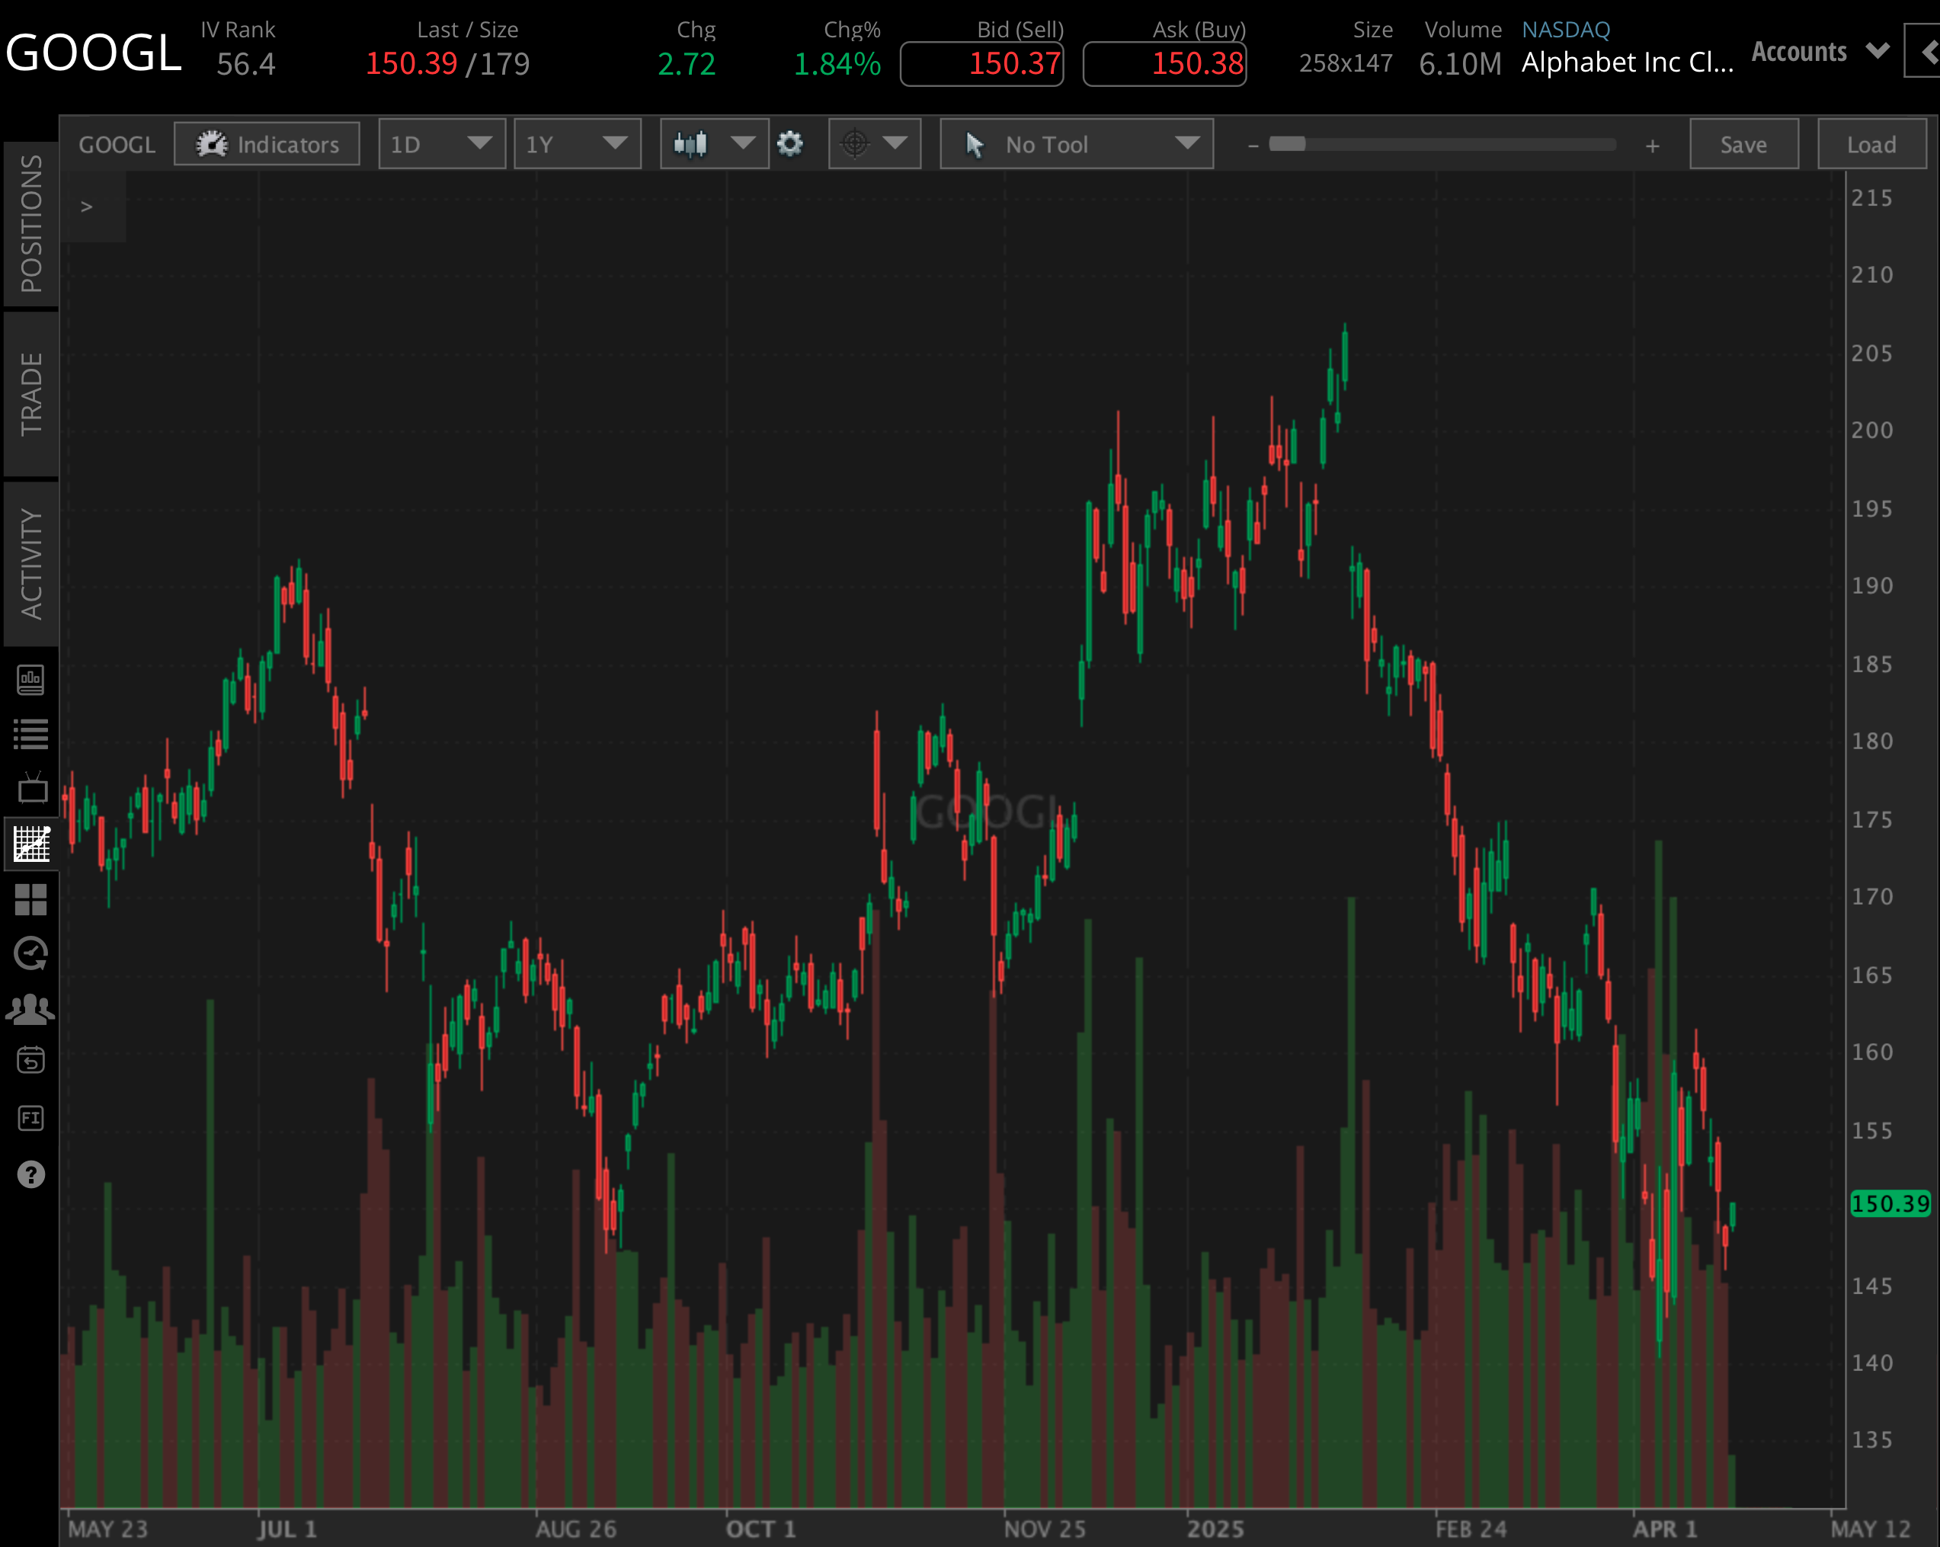Open the chart settings gear

click(790, 143)
